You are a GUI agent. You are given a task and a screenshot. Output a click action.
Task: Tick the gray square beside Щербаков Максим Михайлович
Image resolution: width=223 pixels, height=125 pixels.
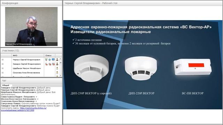pyautogui.click(x=2, y=68)
